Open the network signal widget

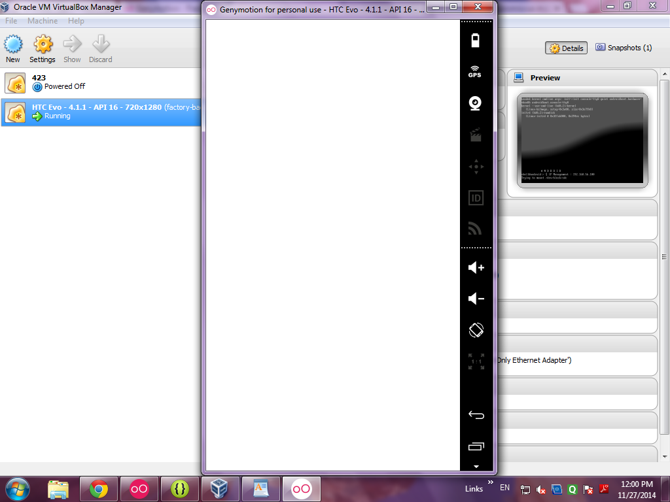[475, 229]
